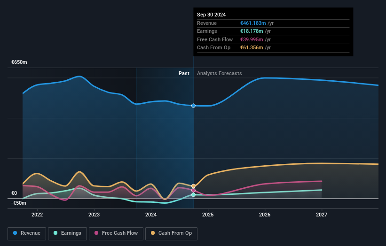386x246 pixels.
Task: Toggle the Earnings legend series
Action: click(67, 233)
